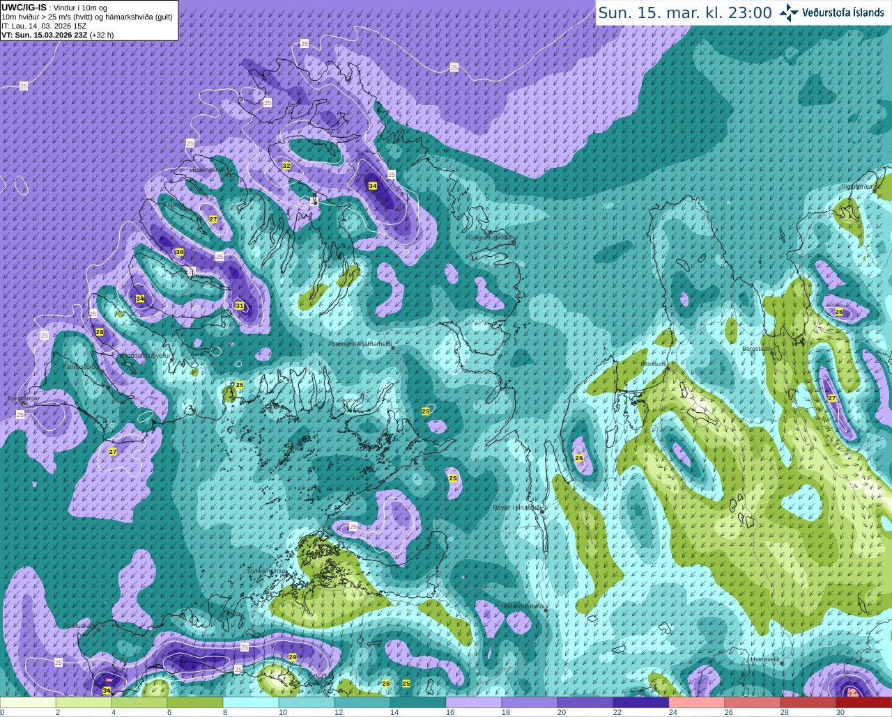Screen dimensions: 892x717
Task: Click the yellow 29 gust label
Action: pos(293,657)
